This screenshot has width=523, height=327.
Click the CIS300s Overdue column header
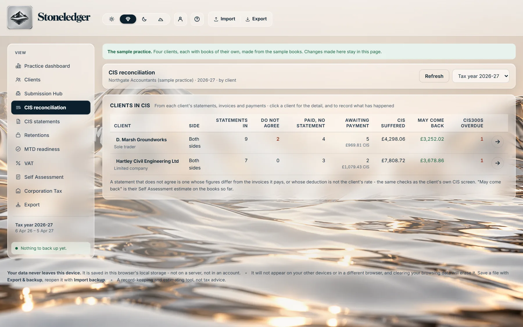coord(472,123)
